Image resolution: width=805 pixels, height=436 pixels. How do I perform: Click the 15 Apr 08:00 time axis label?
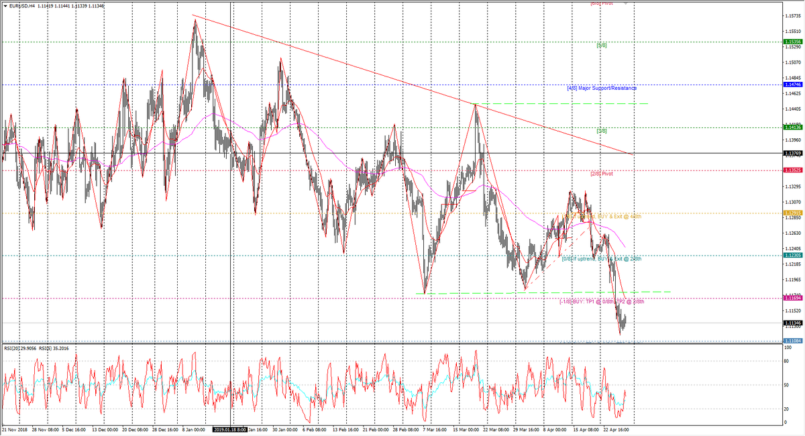coord(586,428)
